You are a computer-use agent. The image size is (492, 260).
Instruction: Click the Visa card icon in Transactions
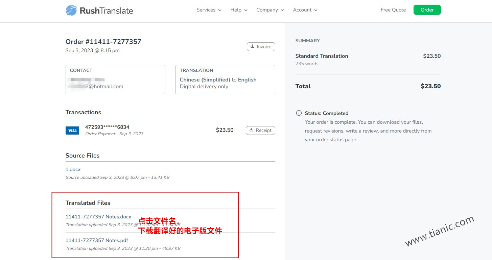(72, 131)
